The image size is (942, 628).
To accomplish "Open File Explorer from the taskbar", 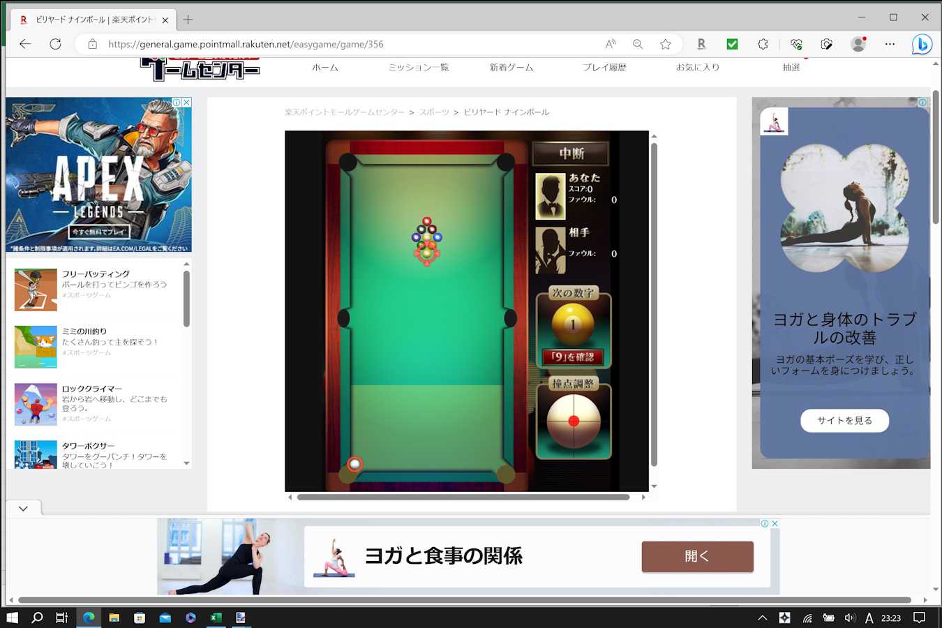I will [x=114, y=618].
